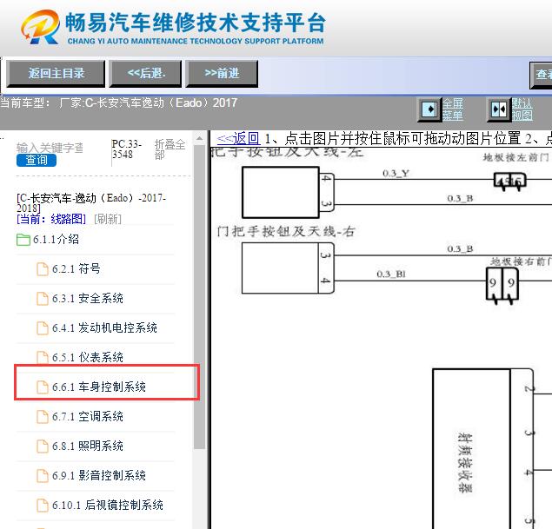
Task: Click the PC.33-3548 text
Action: click(x=126, y=149)
